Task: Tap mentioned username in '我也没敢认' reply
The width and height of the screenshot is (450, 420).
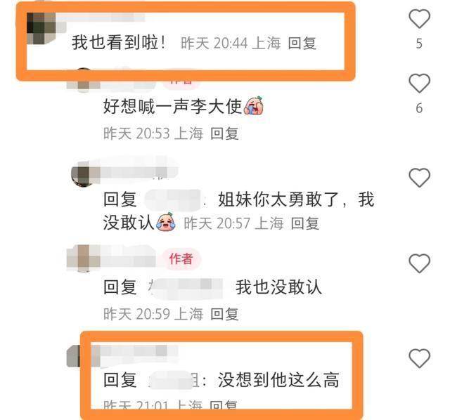Action: [186, 287]
